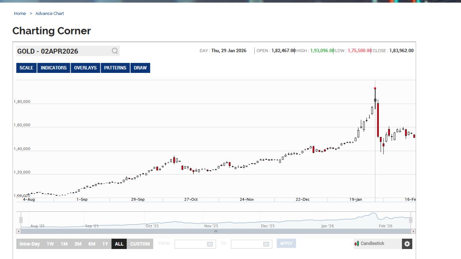Select the CUSTOM date range option
Viewport: 461px width, 259px height.
(x=140, y=244)
